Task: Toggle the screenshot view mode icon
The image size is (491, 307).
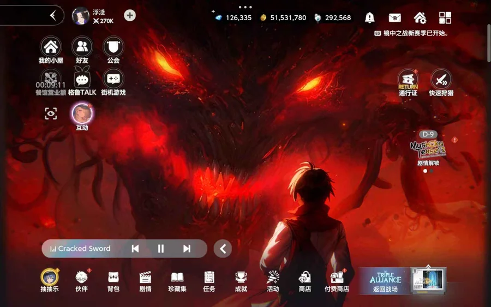Action: coord(51,113)
